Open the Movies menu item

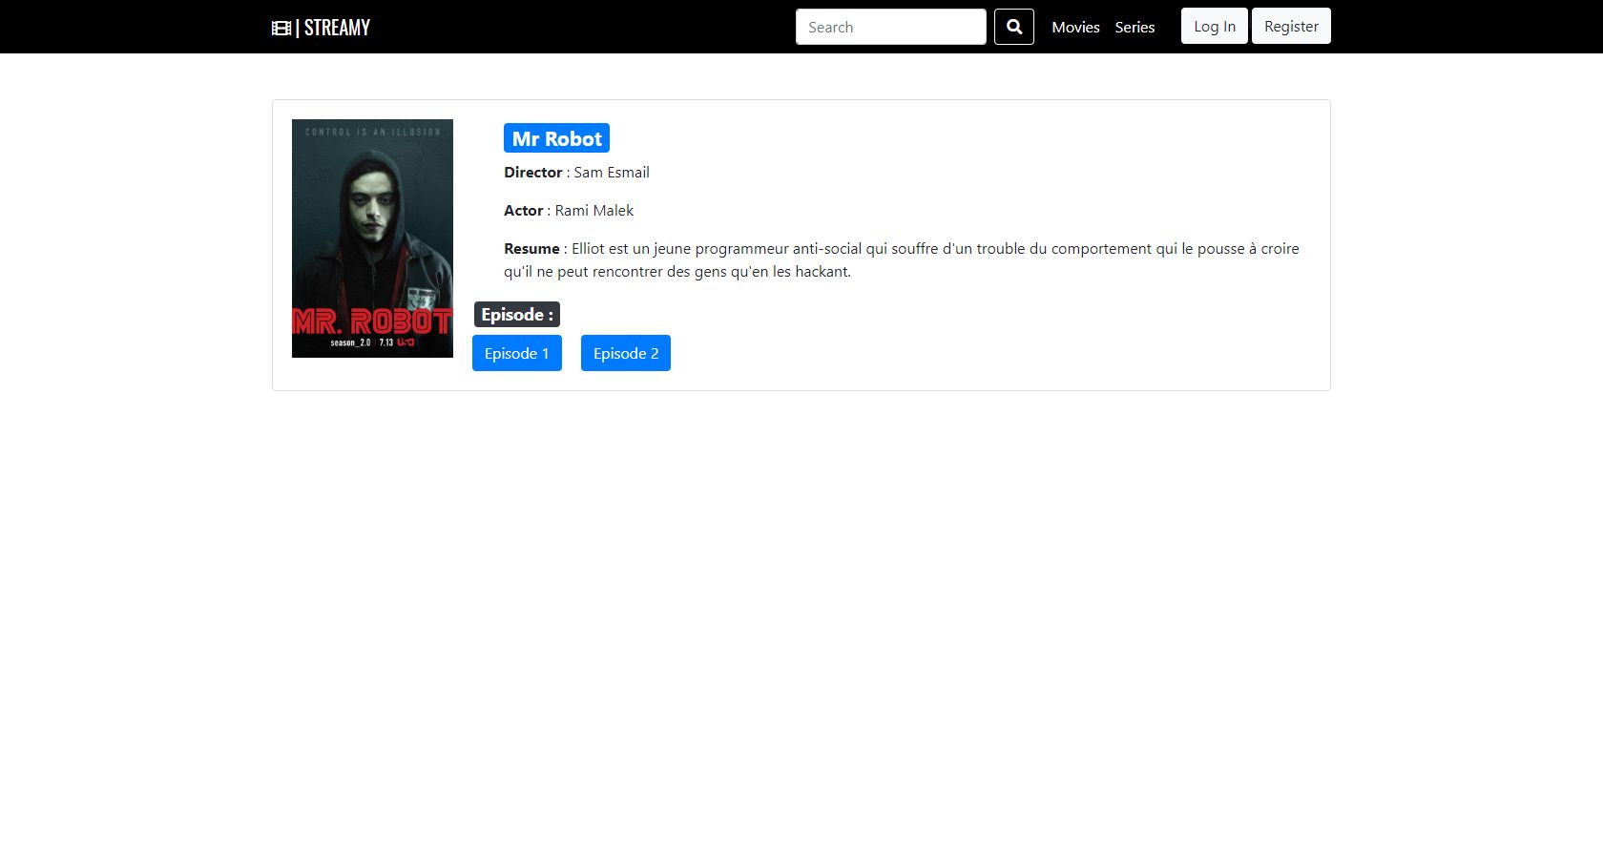[1075, 27]
